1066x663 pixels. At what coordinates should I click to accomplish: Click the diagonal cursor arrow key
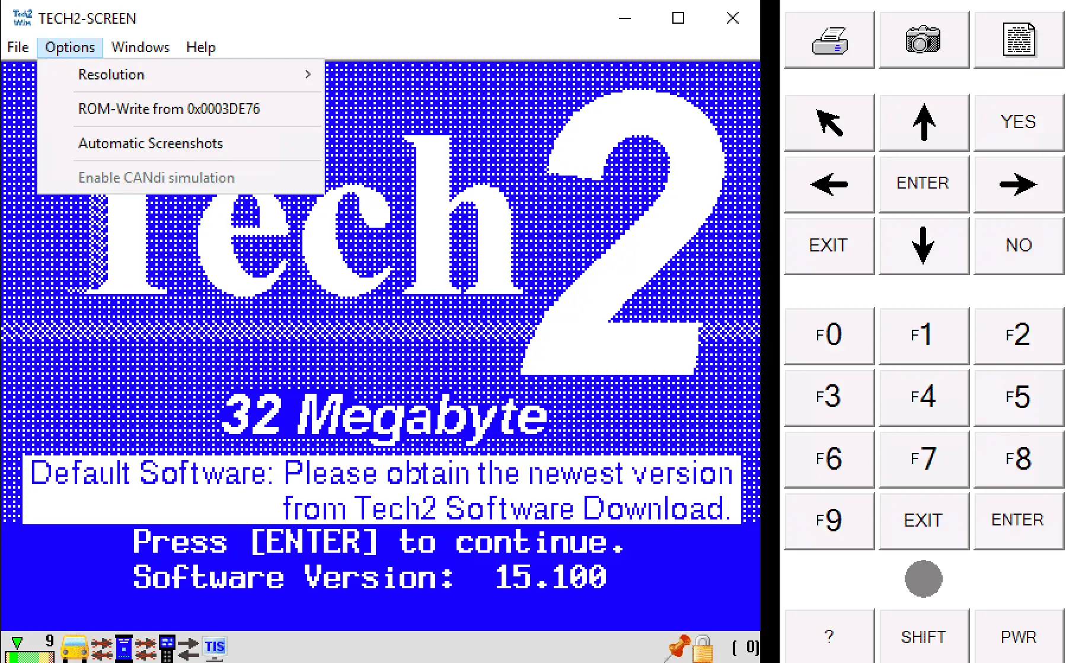[x=829, y=122]
